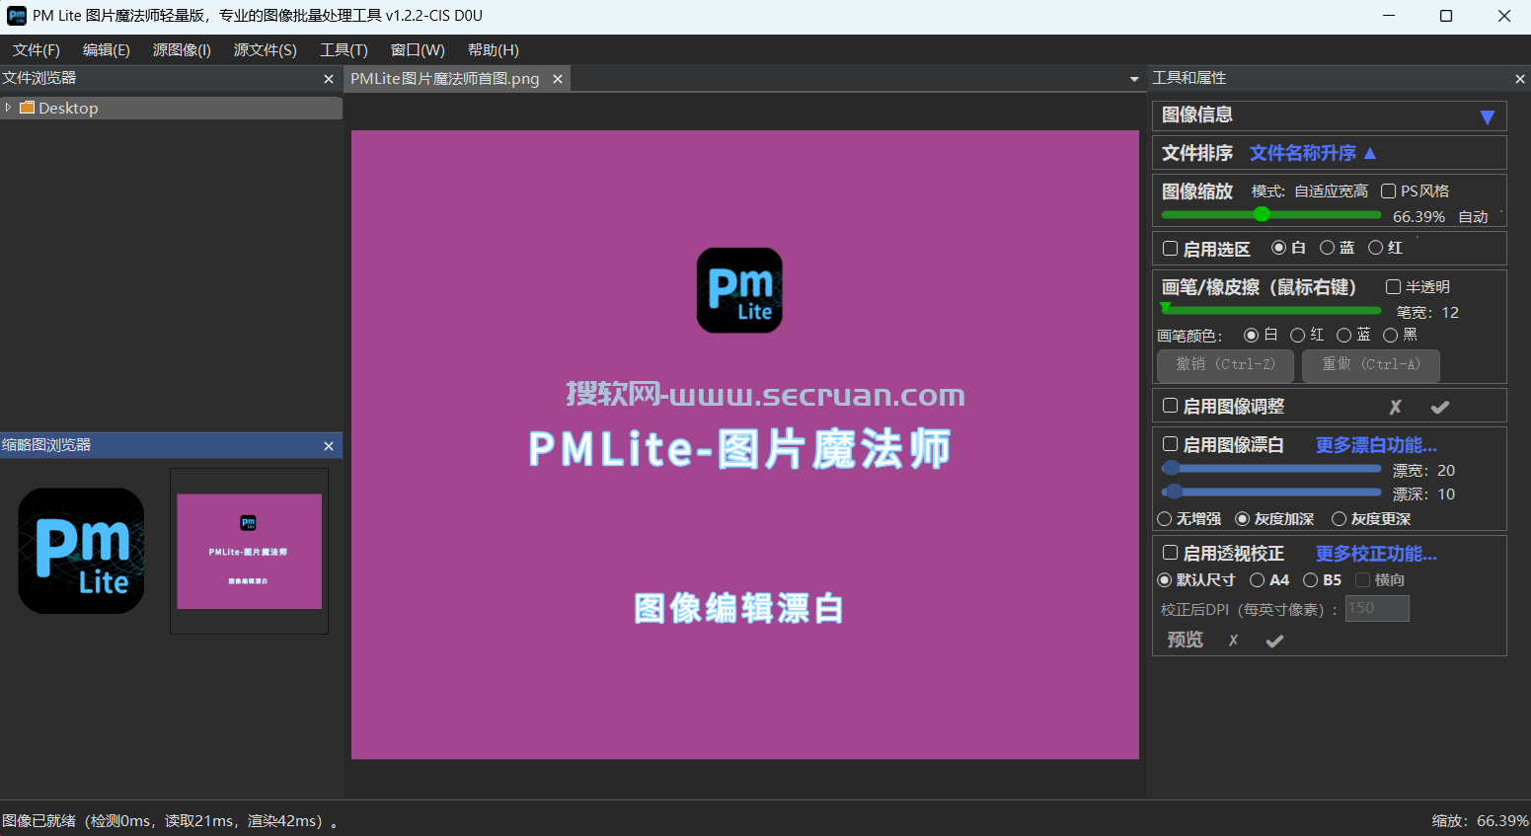1531x836 pixels.
Task: Expand the Desktop tree node
Action: pyautogui.click(x=8, y=108)
